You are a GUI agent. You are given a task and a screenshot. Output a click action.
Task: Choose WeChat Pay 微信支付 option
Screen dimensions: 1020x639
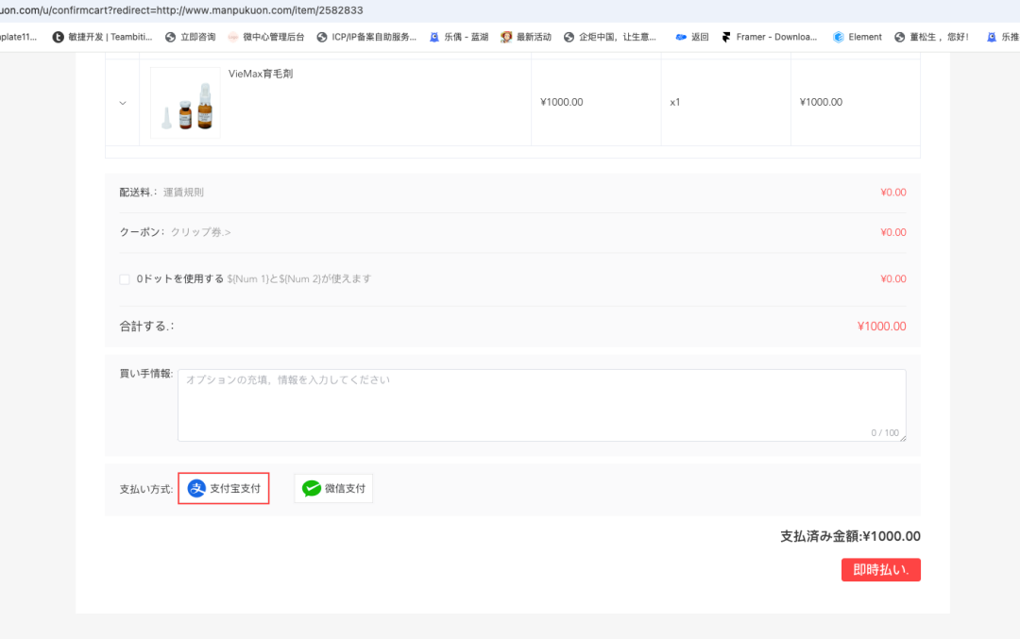(333, 488)
